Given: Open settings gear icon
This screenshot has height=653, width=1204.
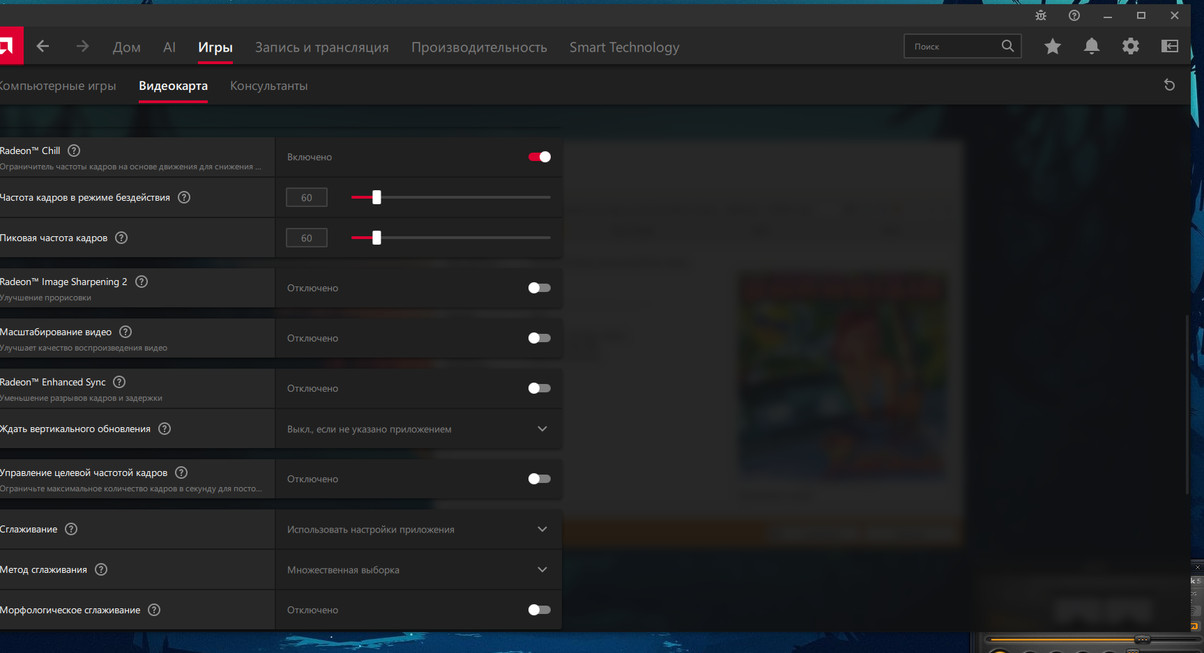Looking at the screenshot, I should [1131, 46].
